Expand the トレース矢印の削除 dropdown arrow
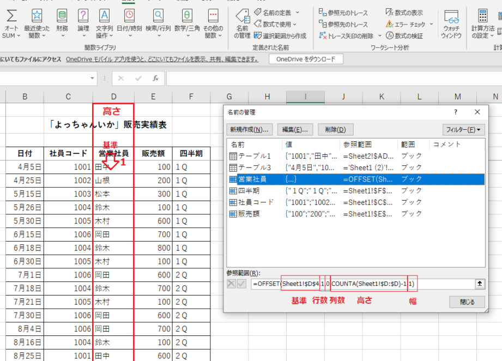Screen dimensions: 502x361 coord(380,36)
